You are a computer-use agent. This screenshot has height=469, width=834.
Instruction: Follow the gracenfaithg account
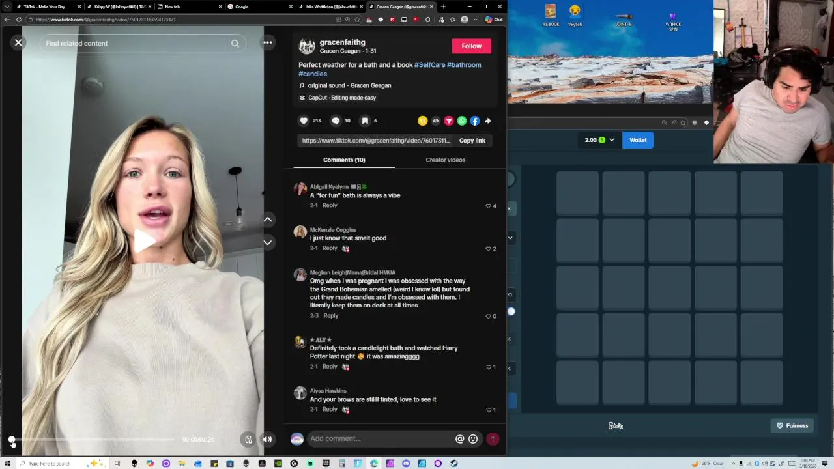472,46
